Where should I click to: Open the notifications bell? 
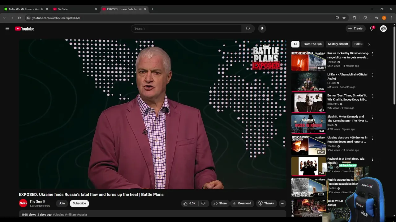click(372, 28)
